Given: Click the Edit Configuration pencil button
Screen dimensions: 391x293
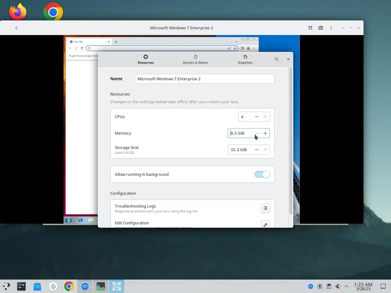Looking at the screenshot, I should (265, 225).
